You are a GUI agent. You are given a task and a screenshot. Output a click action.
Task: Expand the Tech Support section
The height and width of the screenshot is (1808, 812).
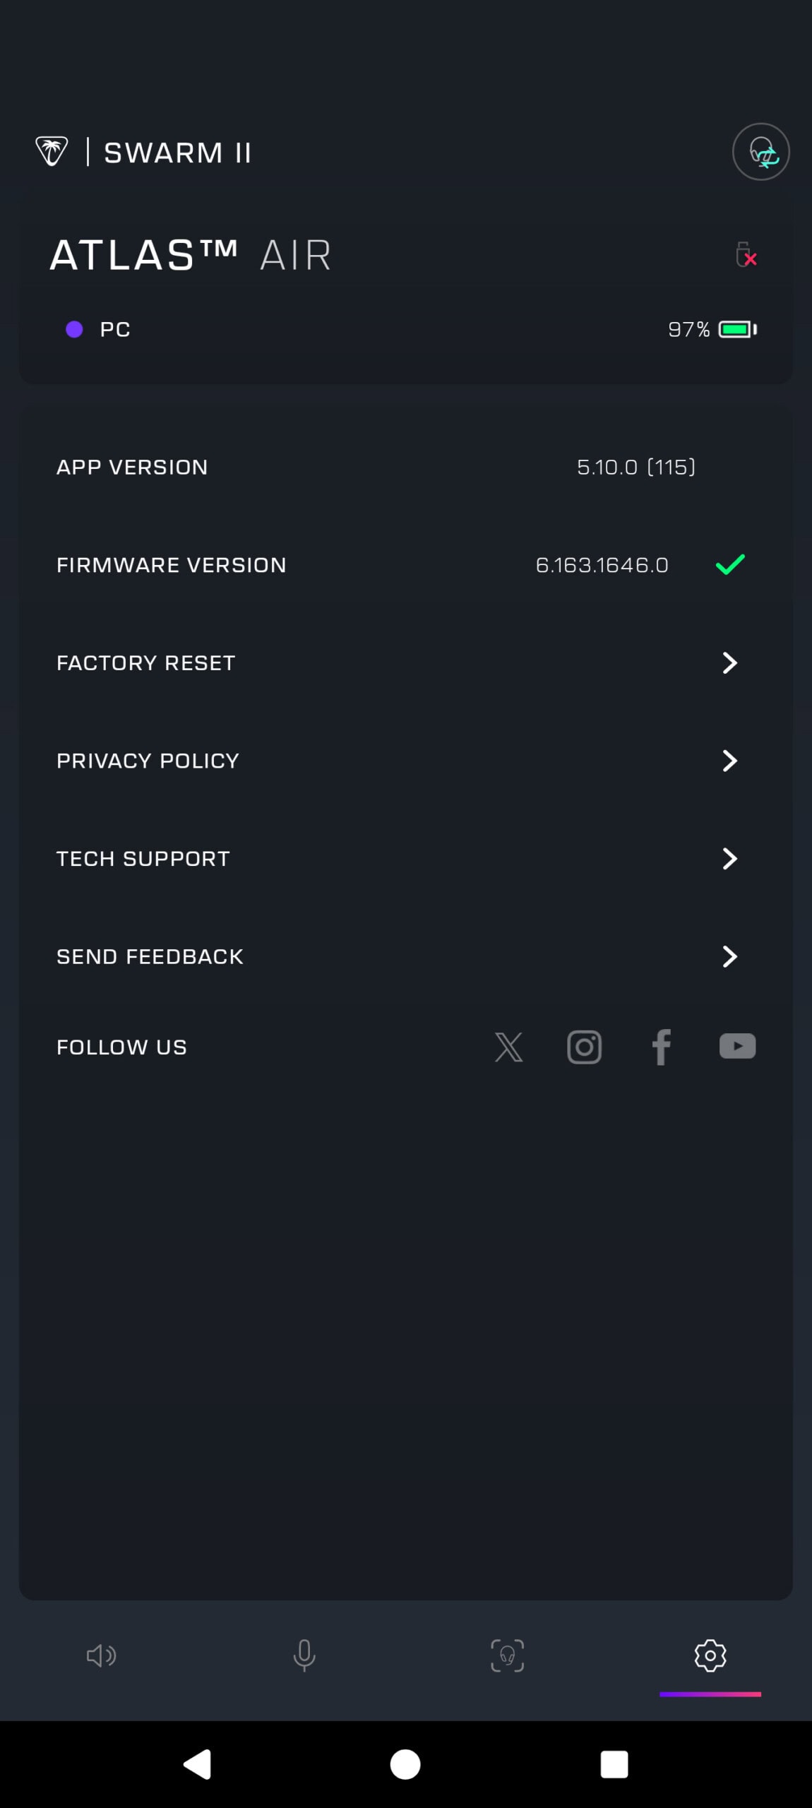729,859
